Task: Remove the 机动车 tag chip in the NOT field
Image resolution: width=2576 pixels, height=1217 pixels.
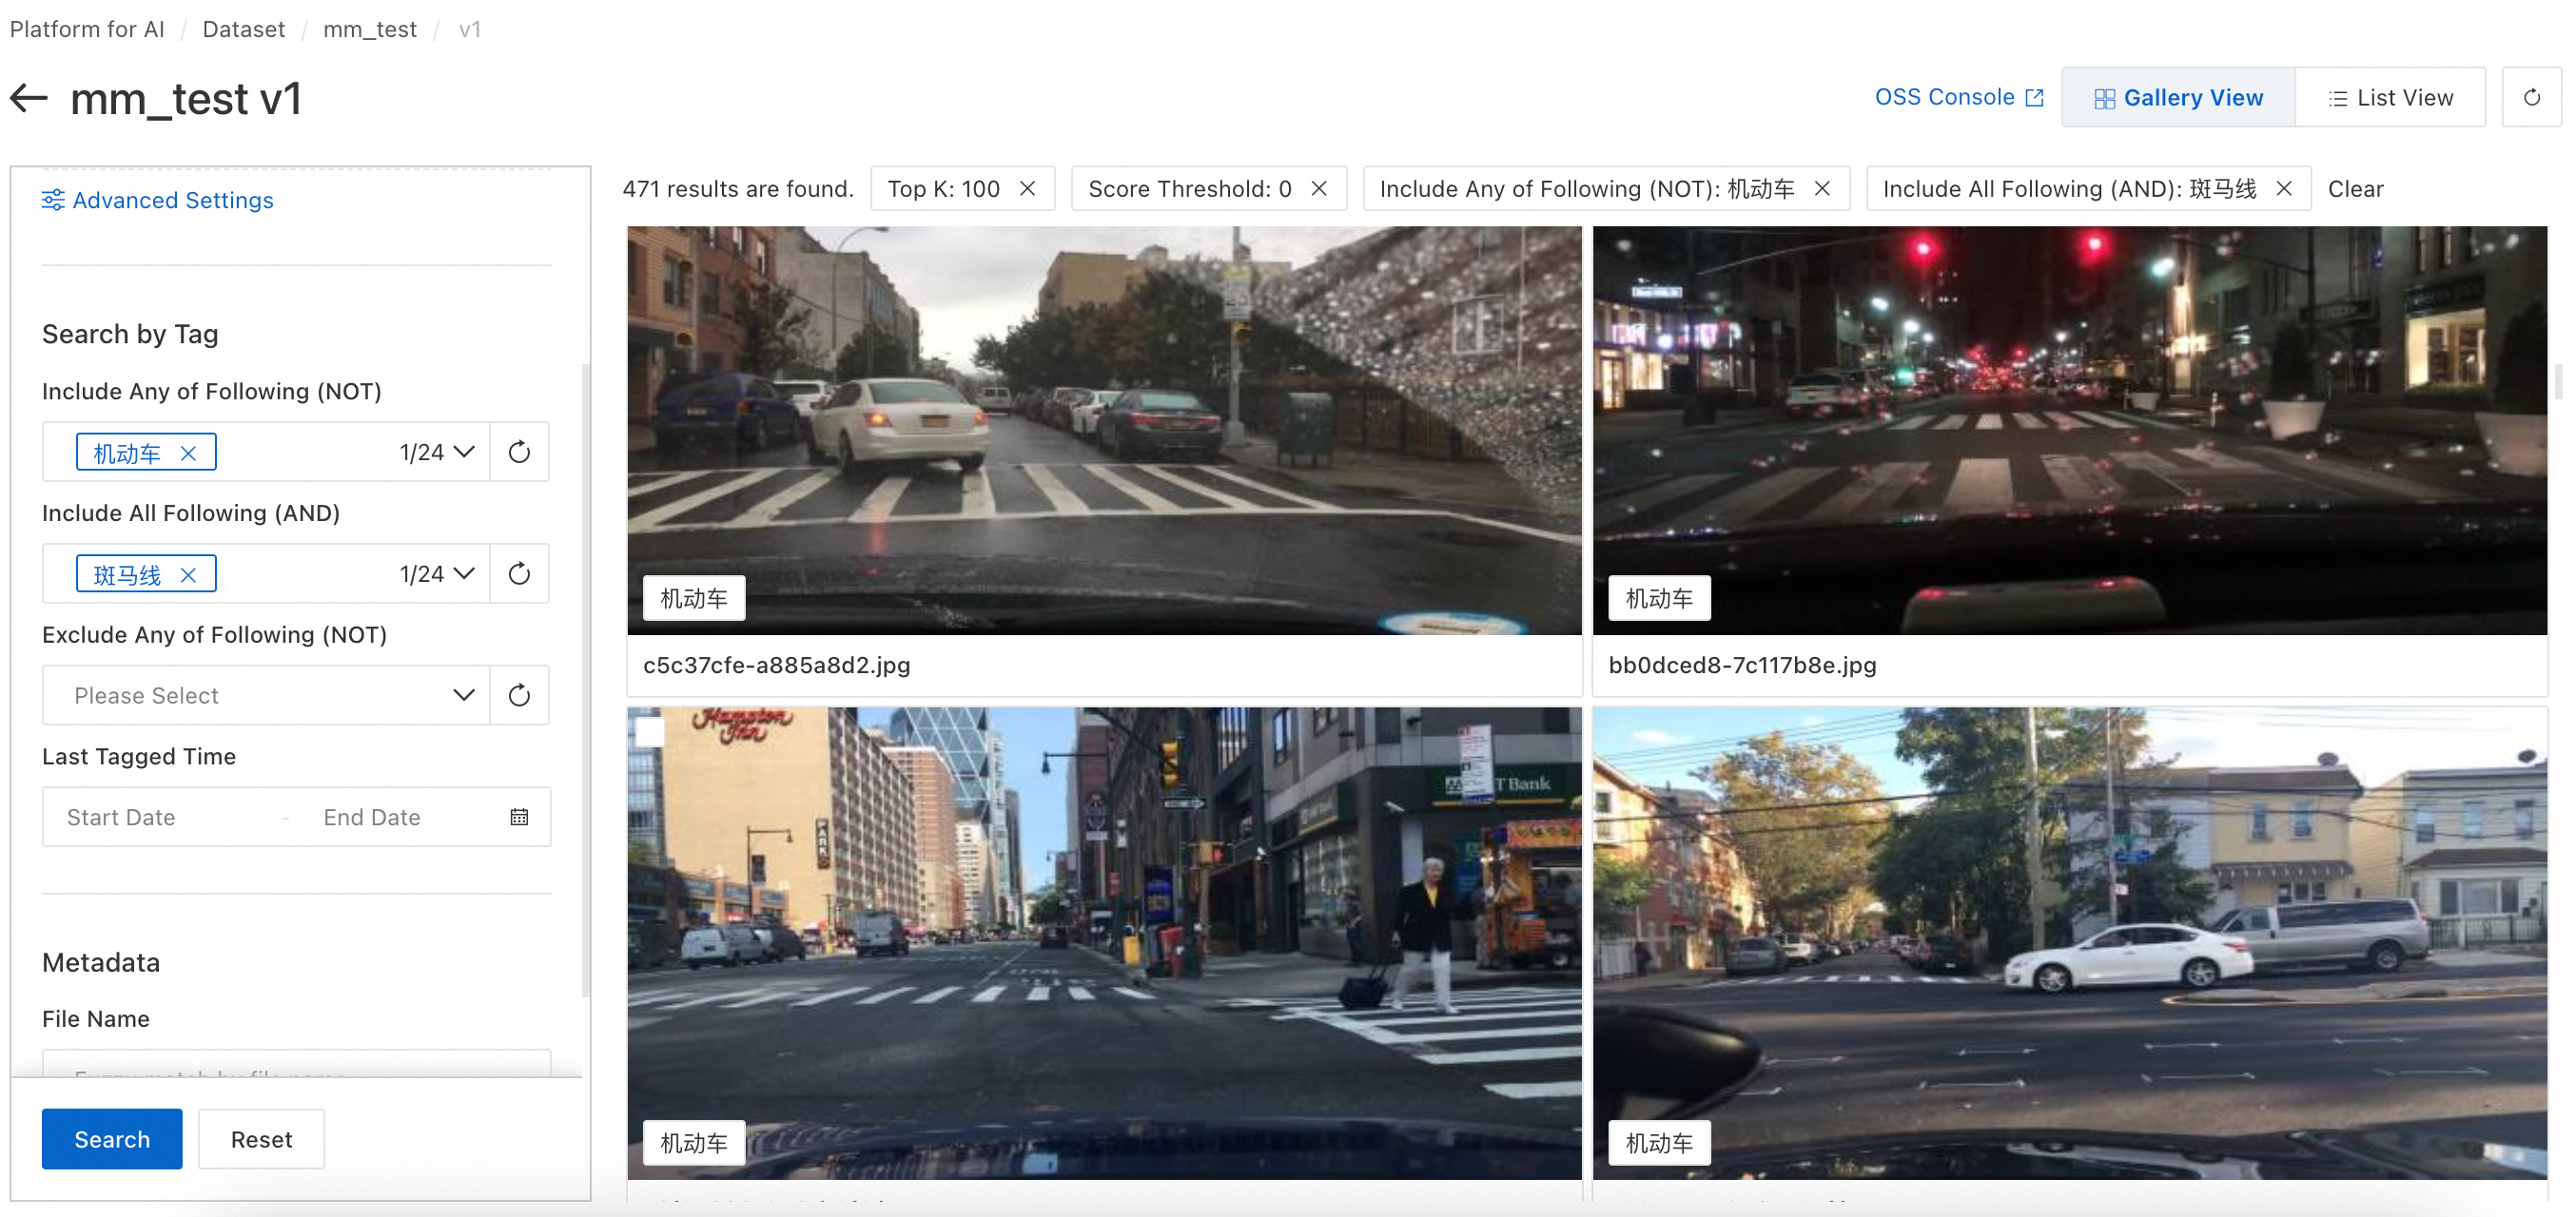Action: tap(188, 454)
